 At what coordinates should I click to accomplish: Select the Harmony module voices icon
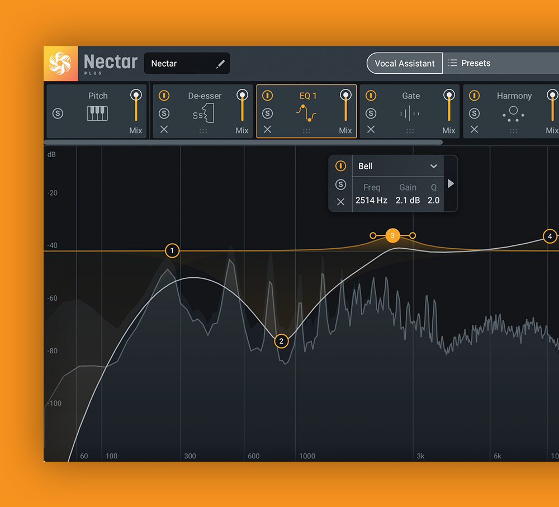[513, 113]
